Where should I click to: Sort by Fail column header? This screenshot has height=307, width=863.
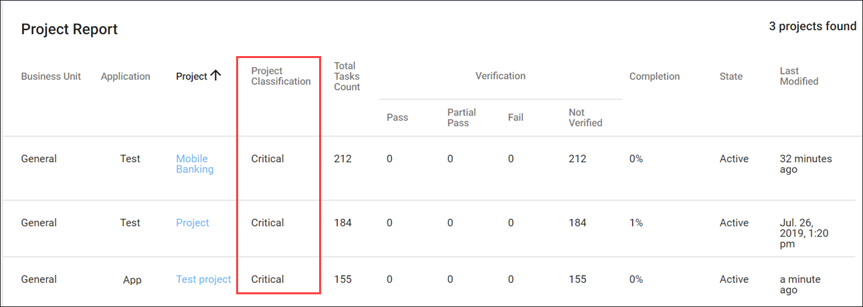click(x=516, y=117)
